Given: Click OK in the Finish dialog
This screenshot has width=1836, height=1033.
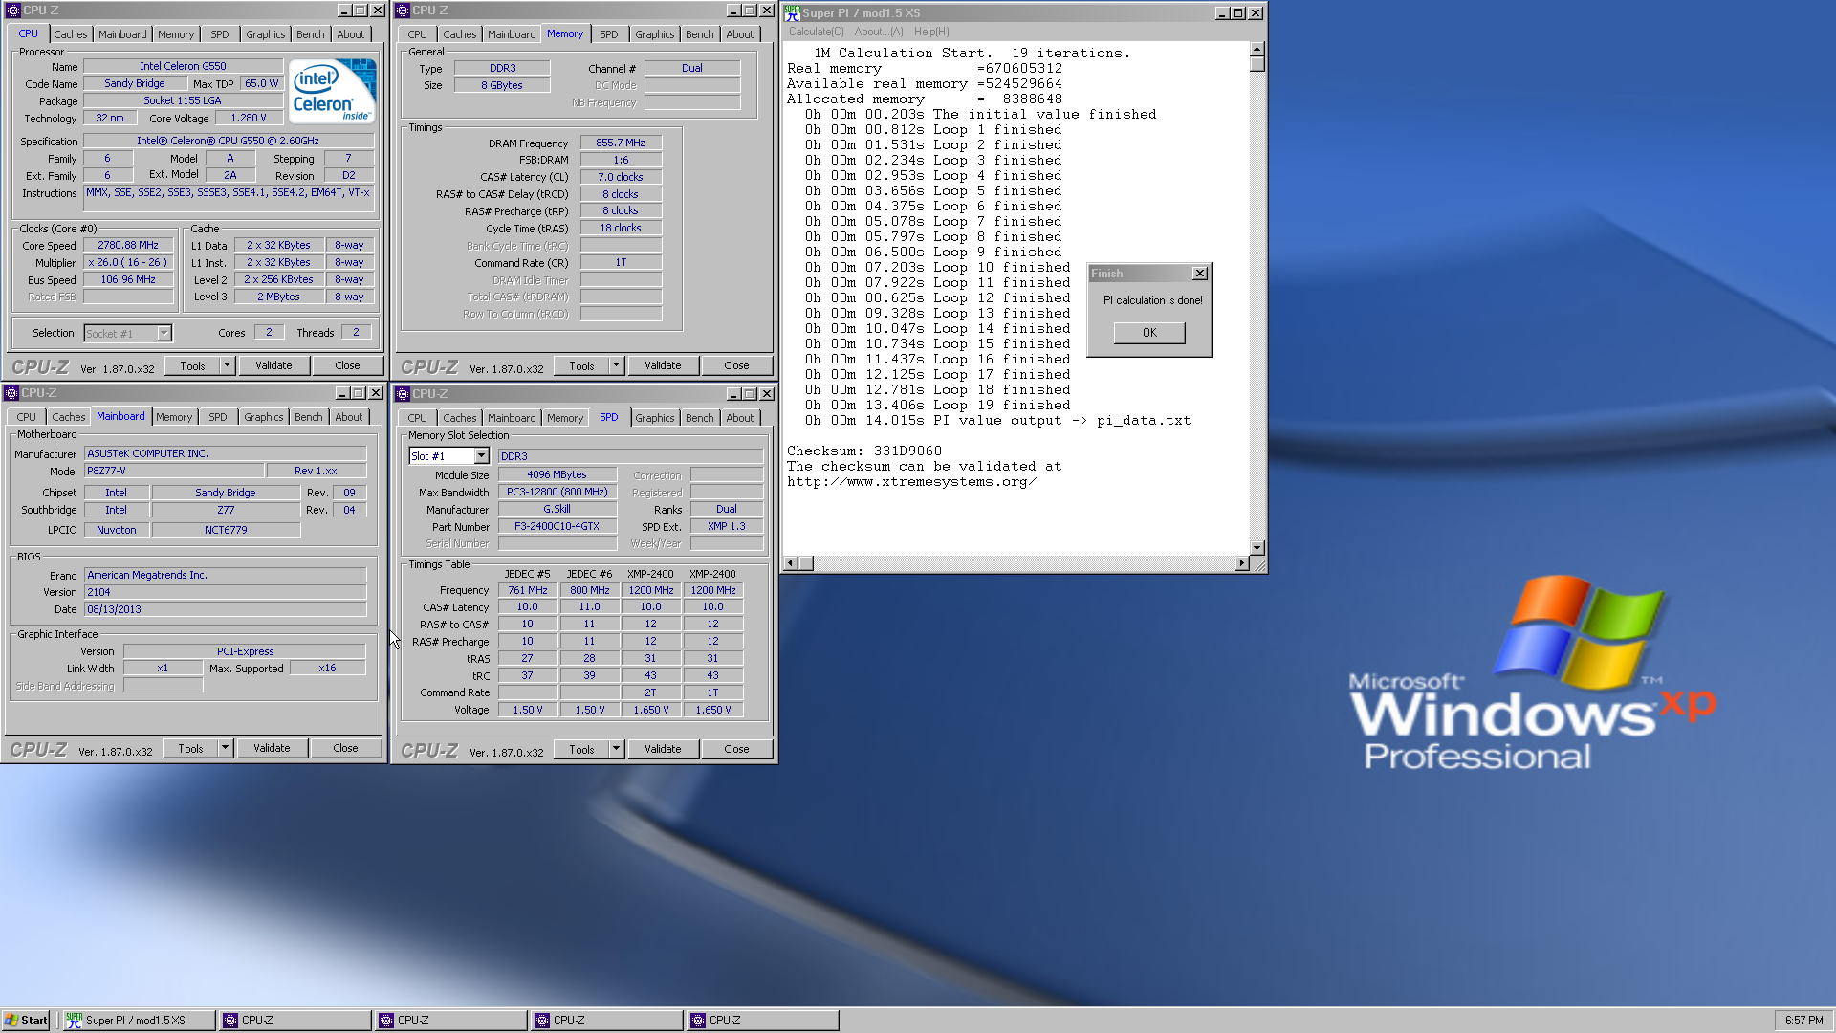Looking at the screenshot, I should [x=1149, y=333].
